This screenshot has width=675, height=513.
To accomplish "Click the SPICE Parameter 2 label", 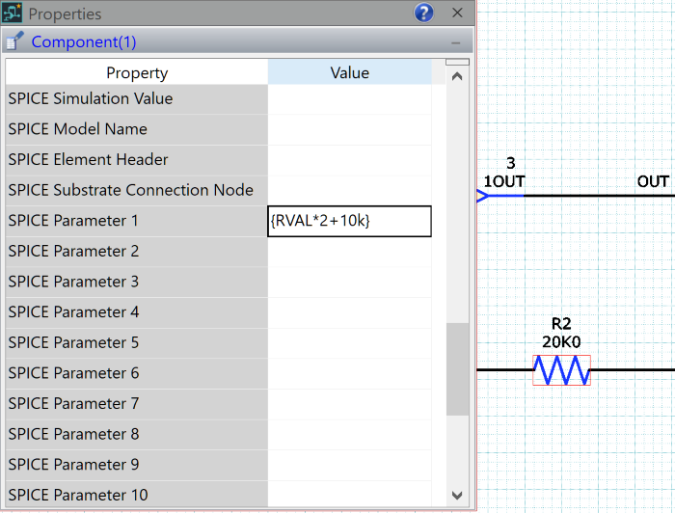I will (73, 252).
